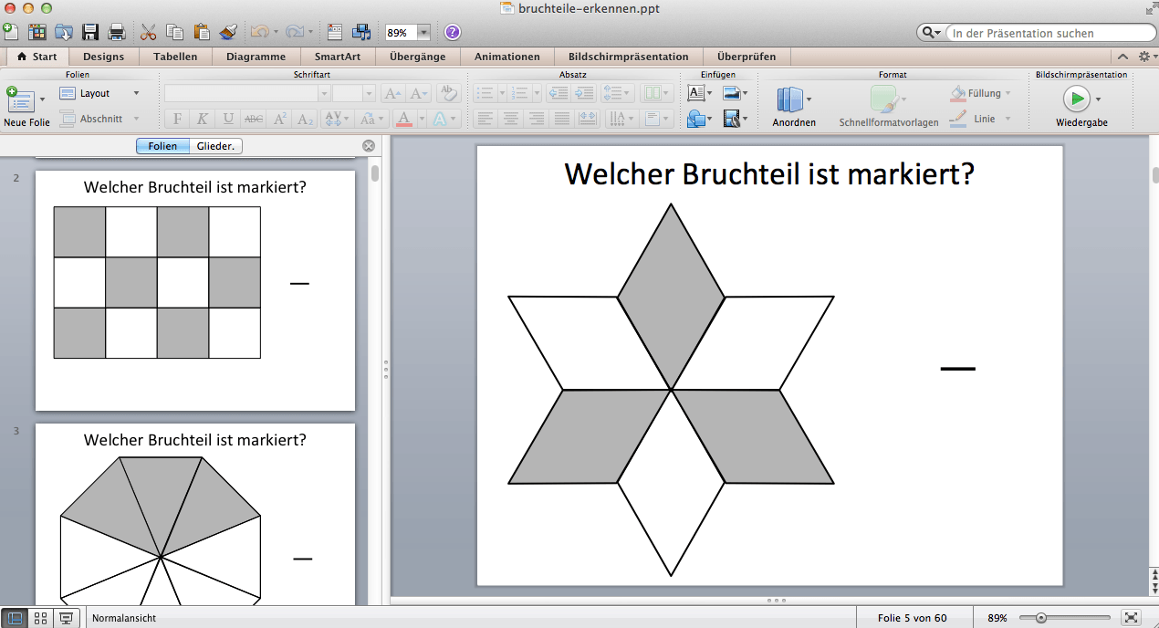
Task: Open the font color A swatch
Action: click(405, 119)
